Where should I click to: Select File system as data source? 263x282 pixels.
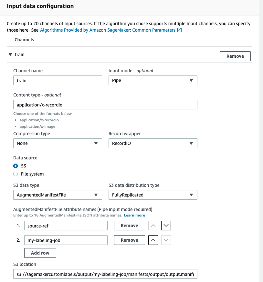tap(16, 174)
